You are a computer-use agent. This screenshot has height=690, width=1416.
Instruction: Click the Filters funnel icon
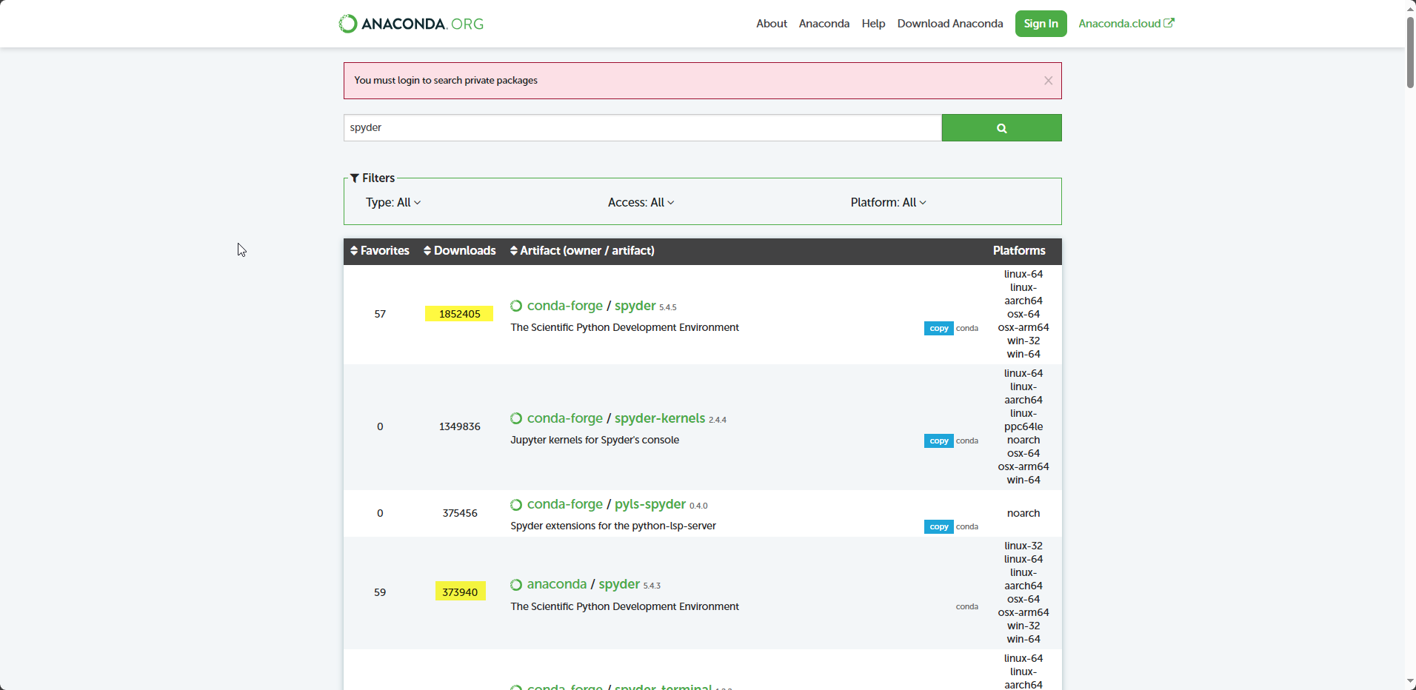coord(355,178)
